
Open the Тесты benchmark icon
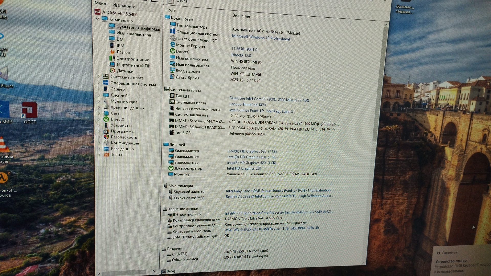click(106, 155)
